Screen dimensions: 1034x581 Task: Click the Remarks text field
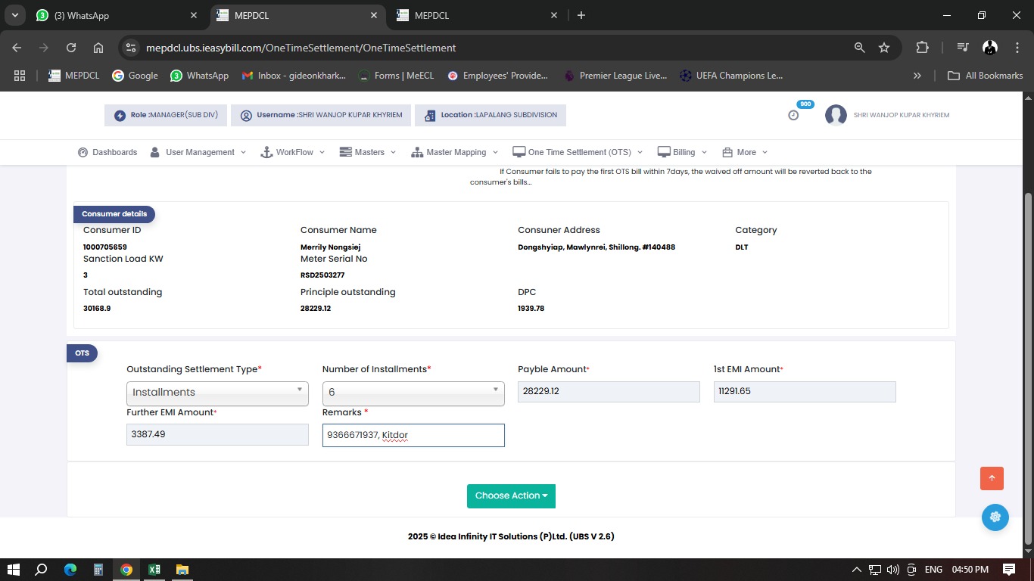click(x=413, y=435)
